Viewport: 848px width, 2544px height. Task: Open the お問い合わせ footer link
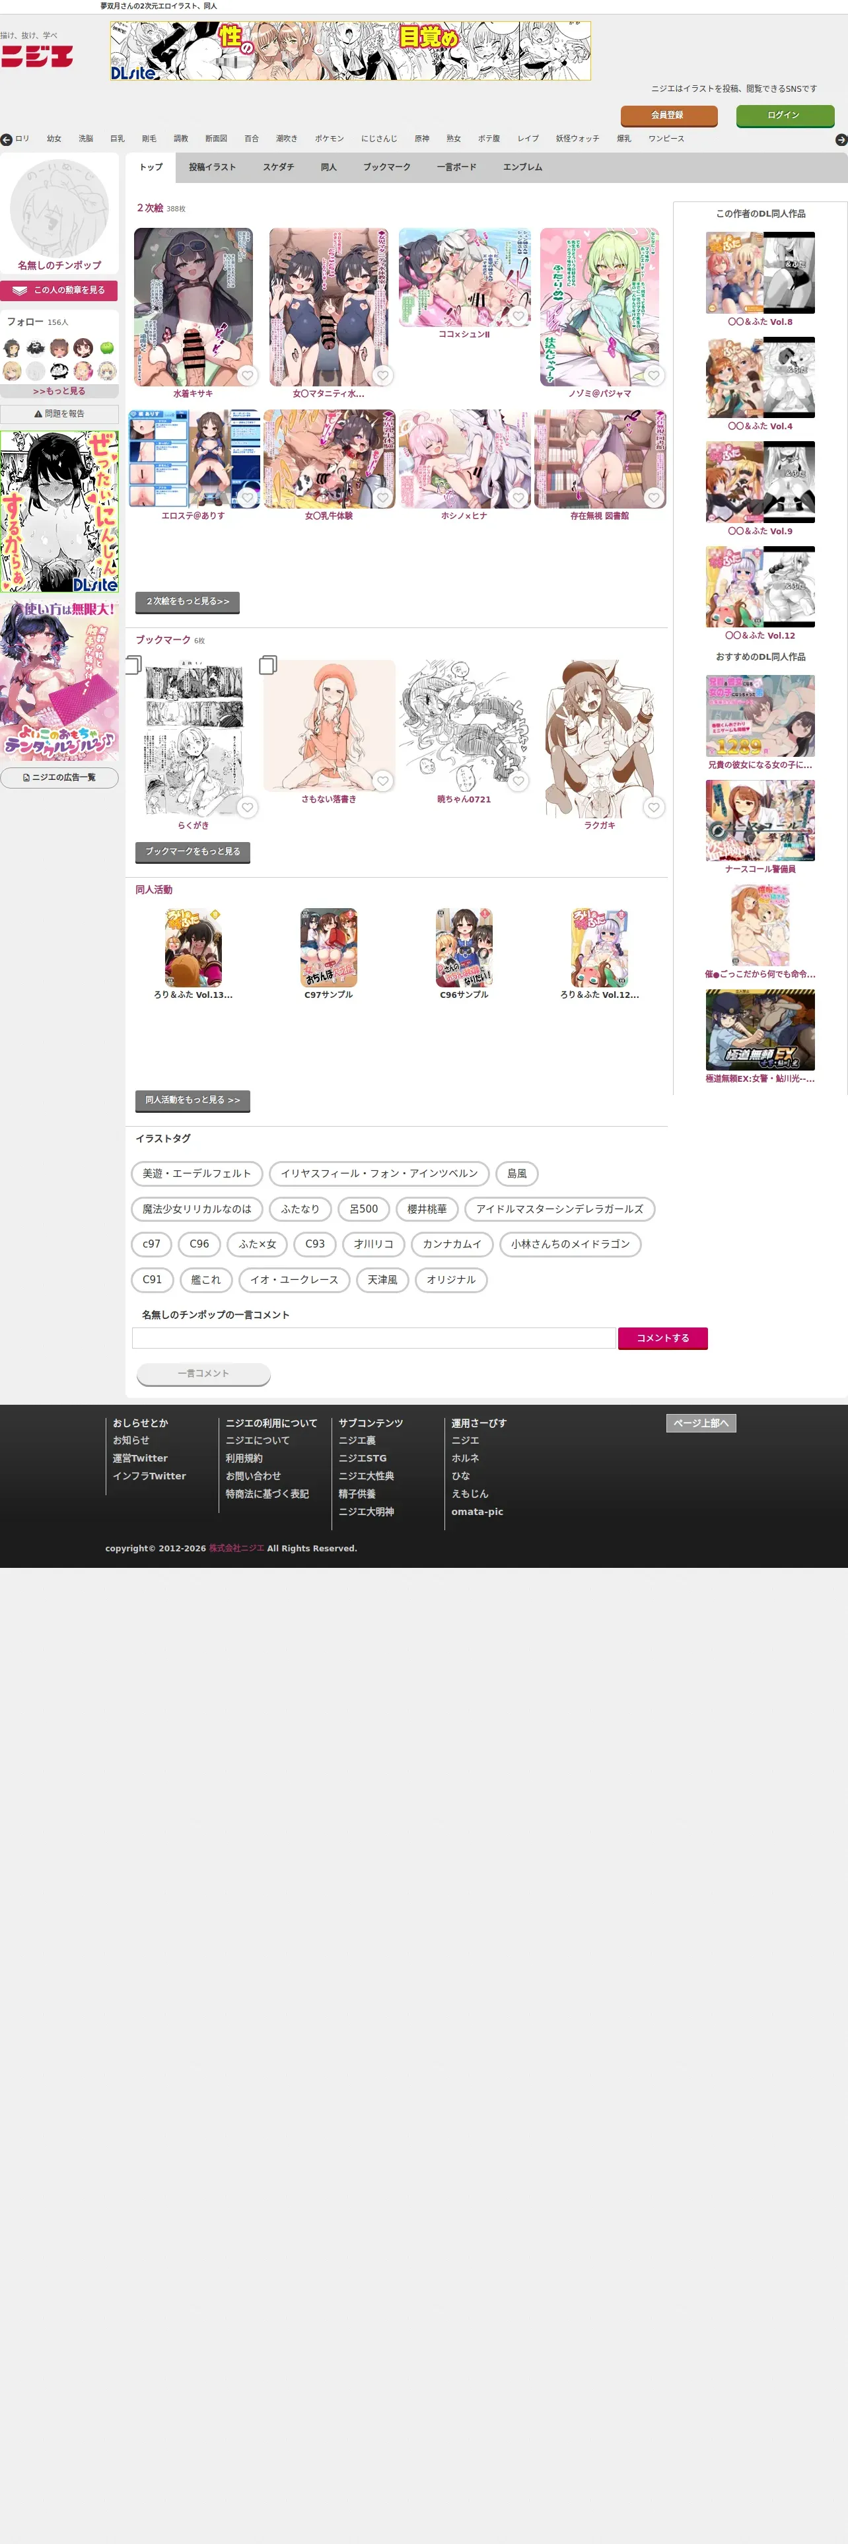254,1477
